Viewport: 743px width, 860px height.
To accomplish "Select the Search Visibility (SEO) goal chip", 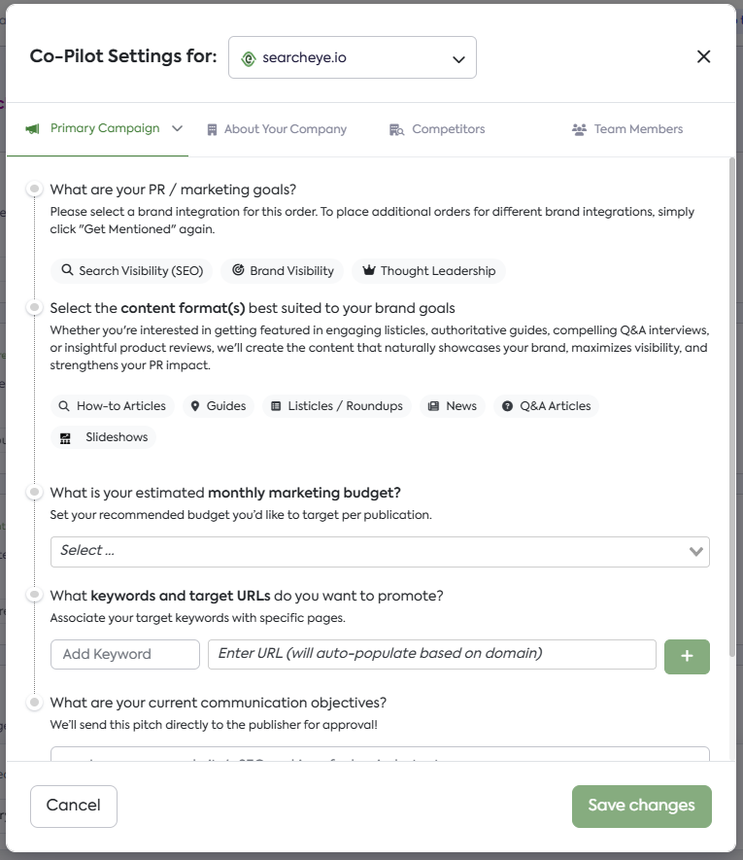I will (132, 271).
